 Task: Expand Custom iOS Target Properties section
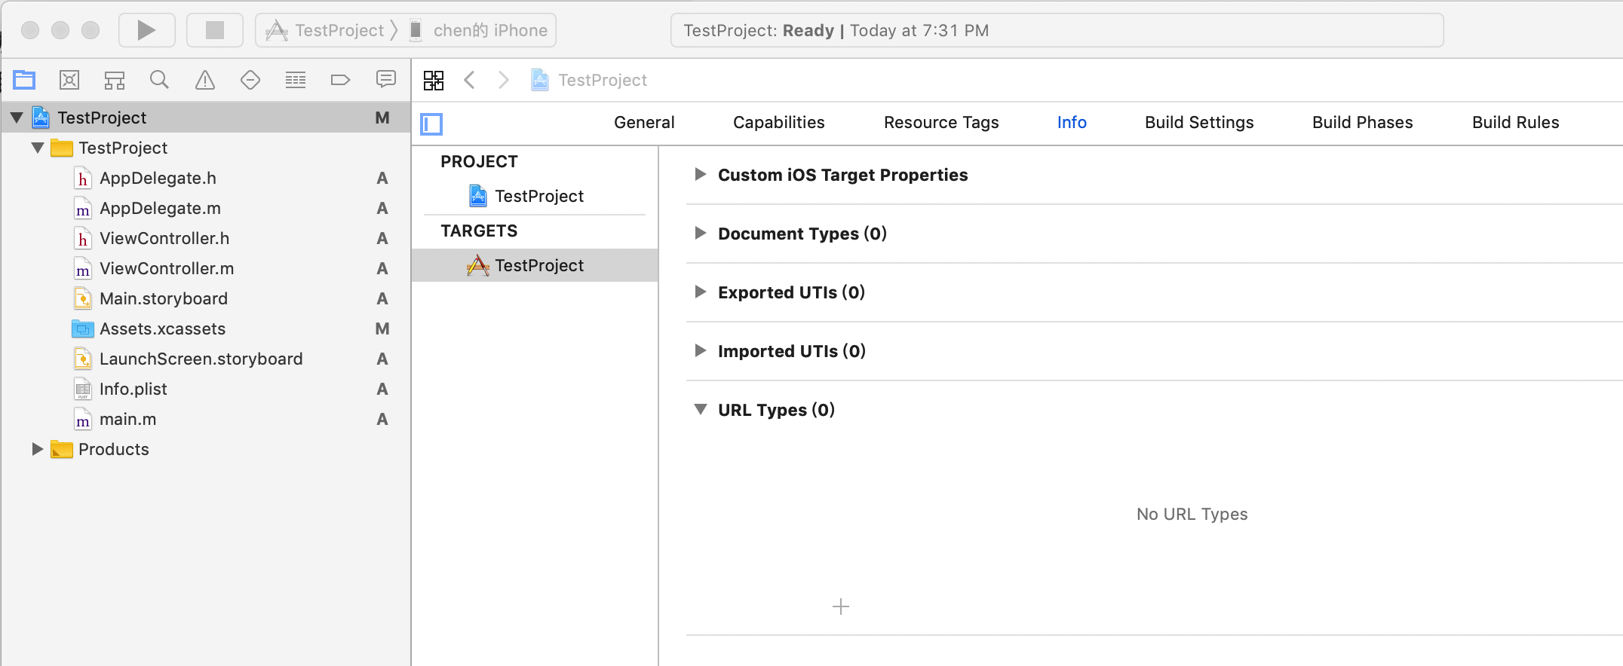pyautogui.click(x=701, y=175)
